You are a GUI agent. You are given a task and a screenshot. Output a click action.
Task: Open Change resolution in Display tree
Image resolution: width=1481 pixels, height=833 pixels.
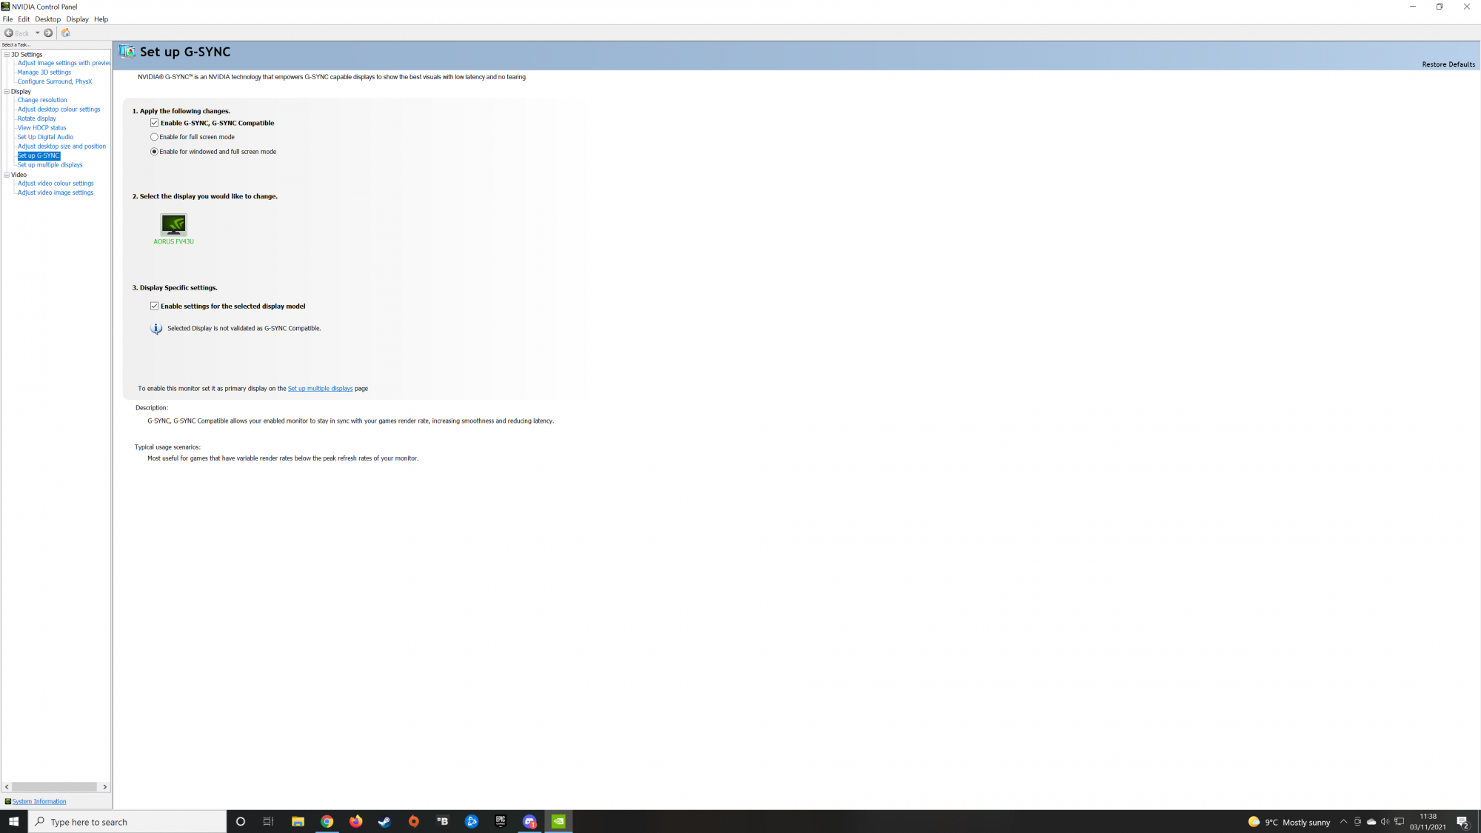click(42, 100)
